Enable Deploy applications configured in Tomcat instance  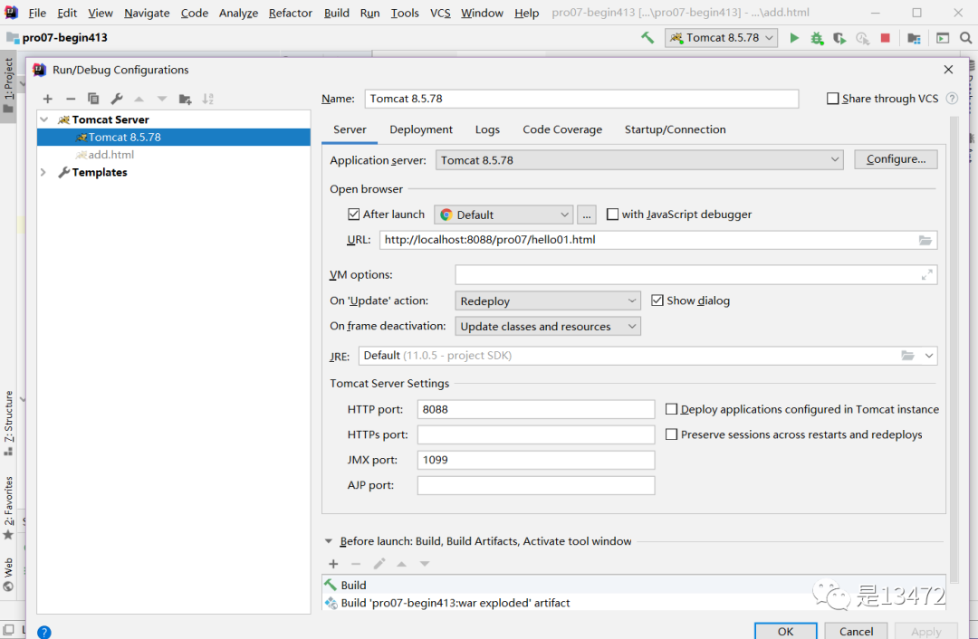[x=671, y=409]
